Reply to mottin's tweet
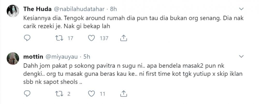The height and width of the screenshot is (104, 259). click(x=27, y=93)
